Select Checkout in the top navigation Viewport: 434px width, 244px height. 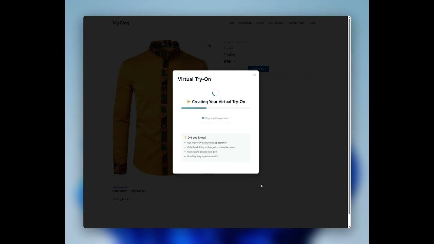[x=245, y=23]
